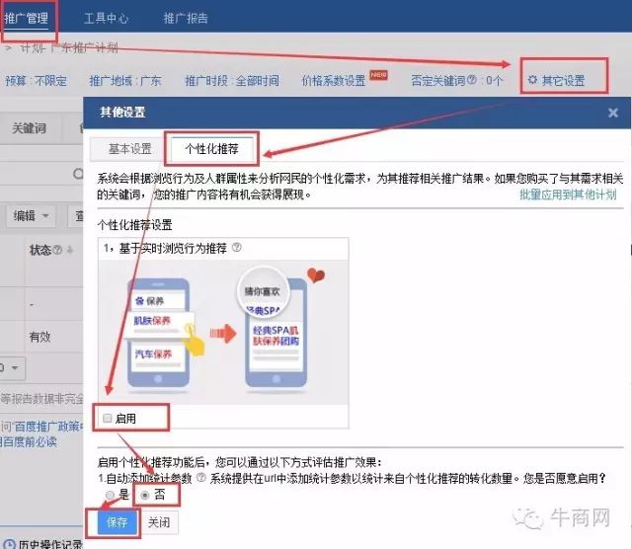Select the 否 radio button
Image resolution: width=632 pixels, height=549 pixels.
(144, 495)
